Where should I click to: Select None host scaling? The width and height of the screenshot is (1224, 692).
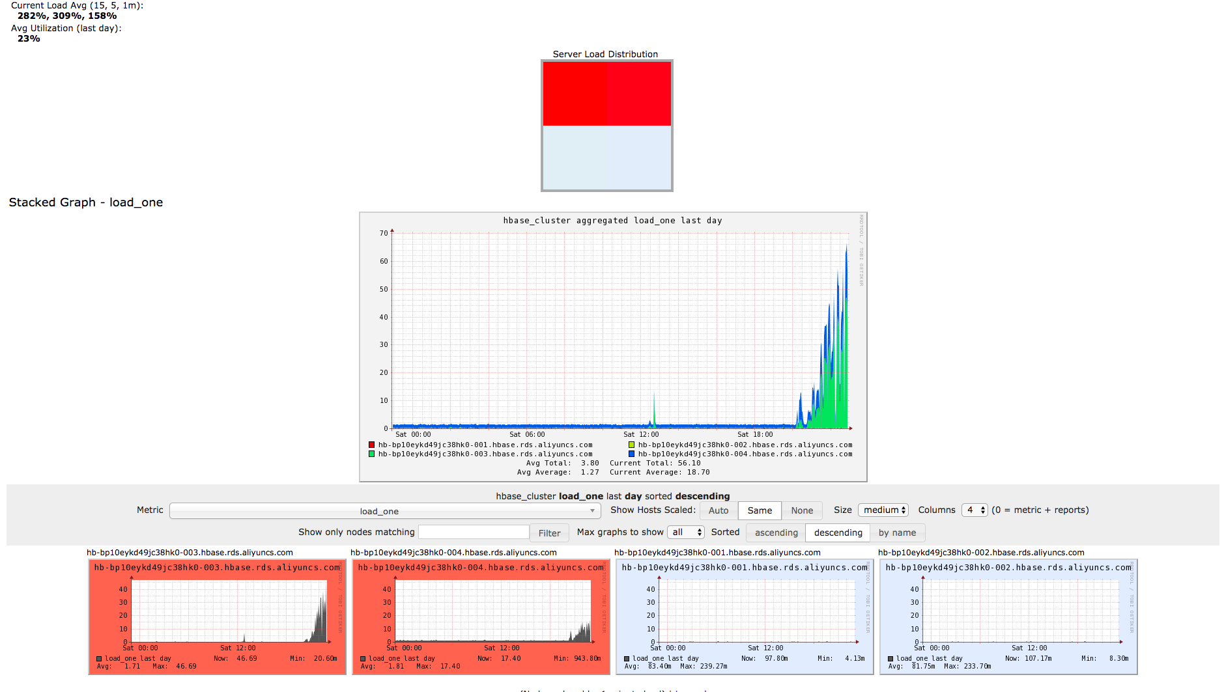[x=802, y=511]
